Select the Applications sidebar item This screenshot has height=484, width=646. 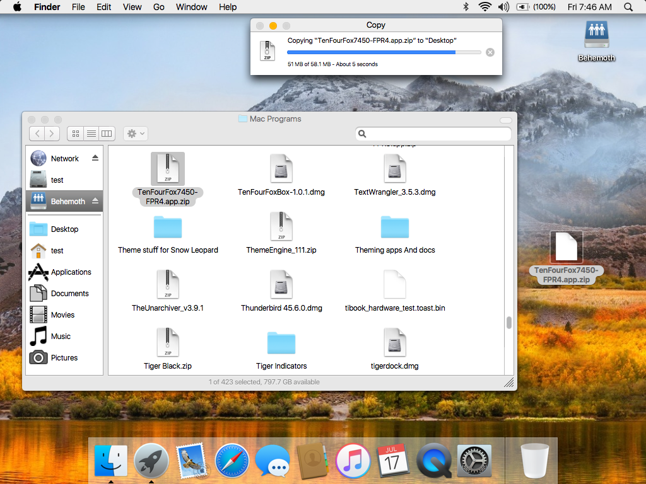click(x=71, y=272)
